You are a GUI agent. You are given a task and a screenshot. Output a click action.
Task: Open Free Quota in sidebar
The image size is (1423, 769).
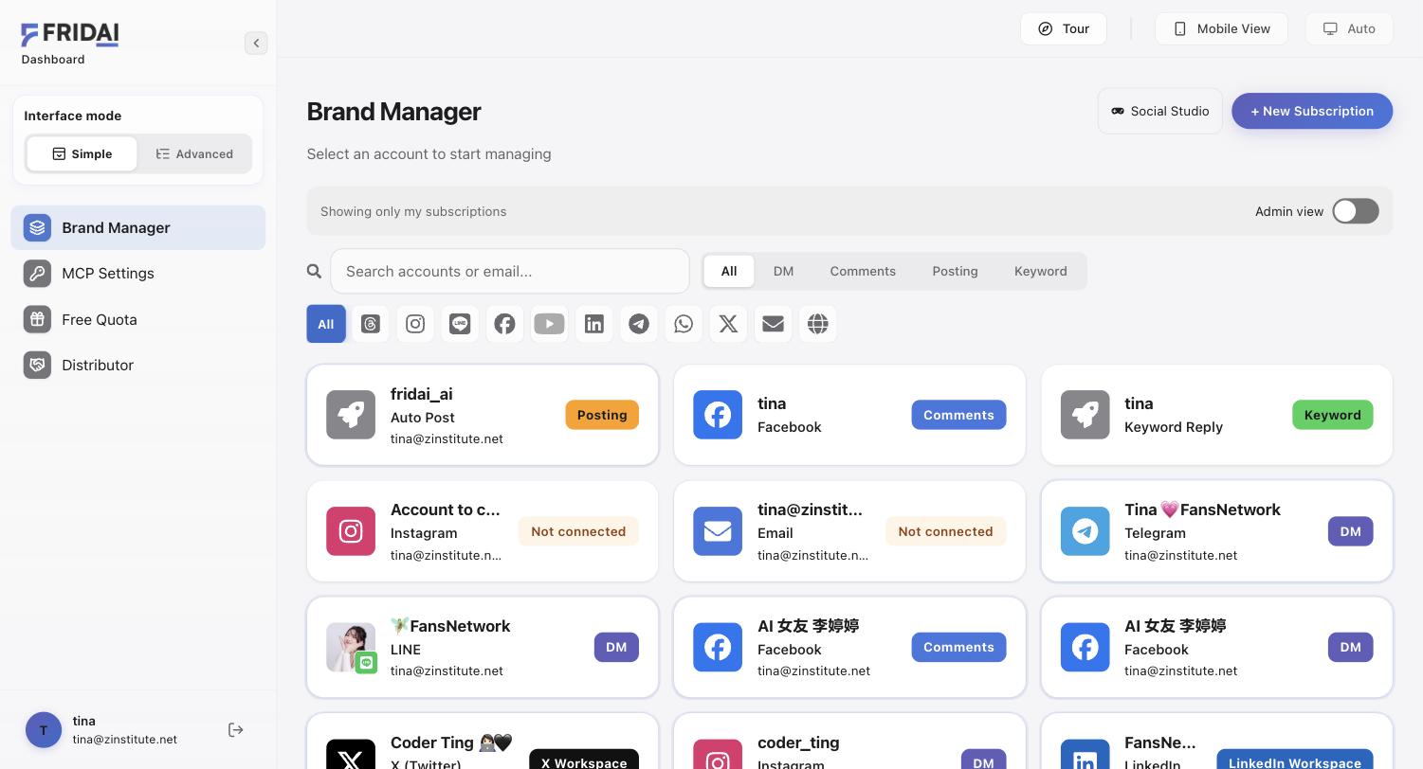tap(138, 319)
